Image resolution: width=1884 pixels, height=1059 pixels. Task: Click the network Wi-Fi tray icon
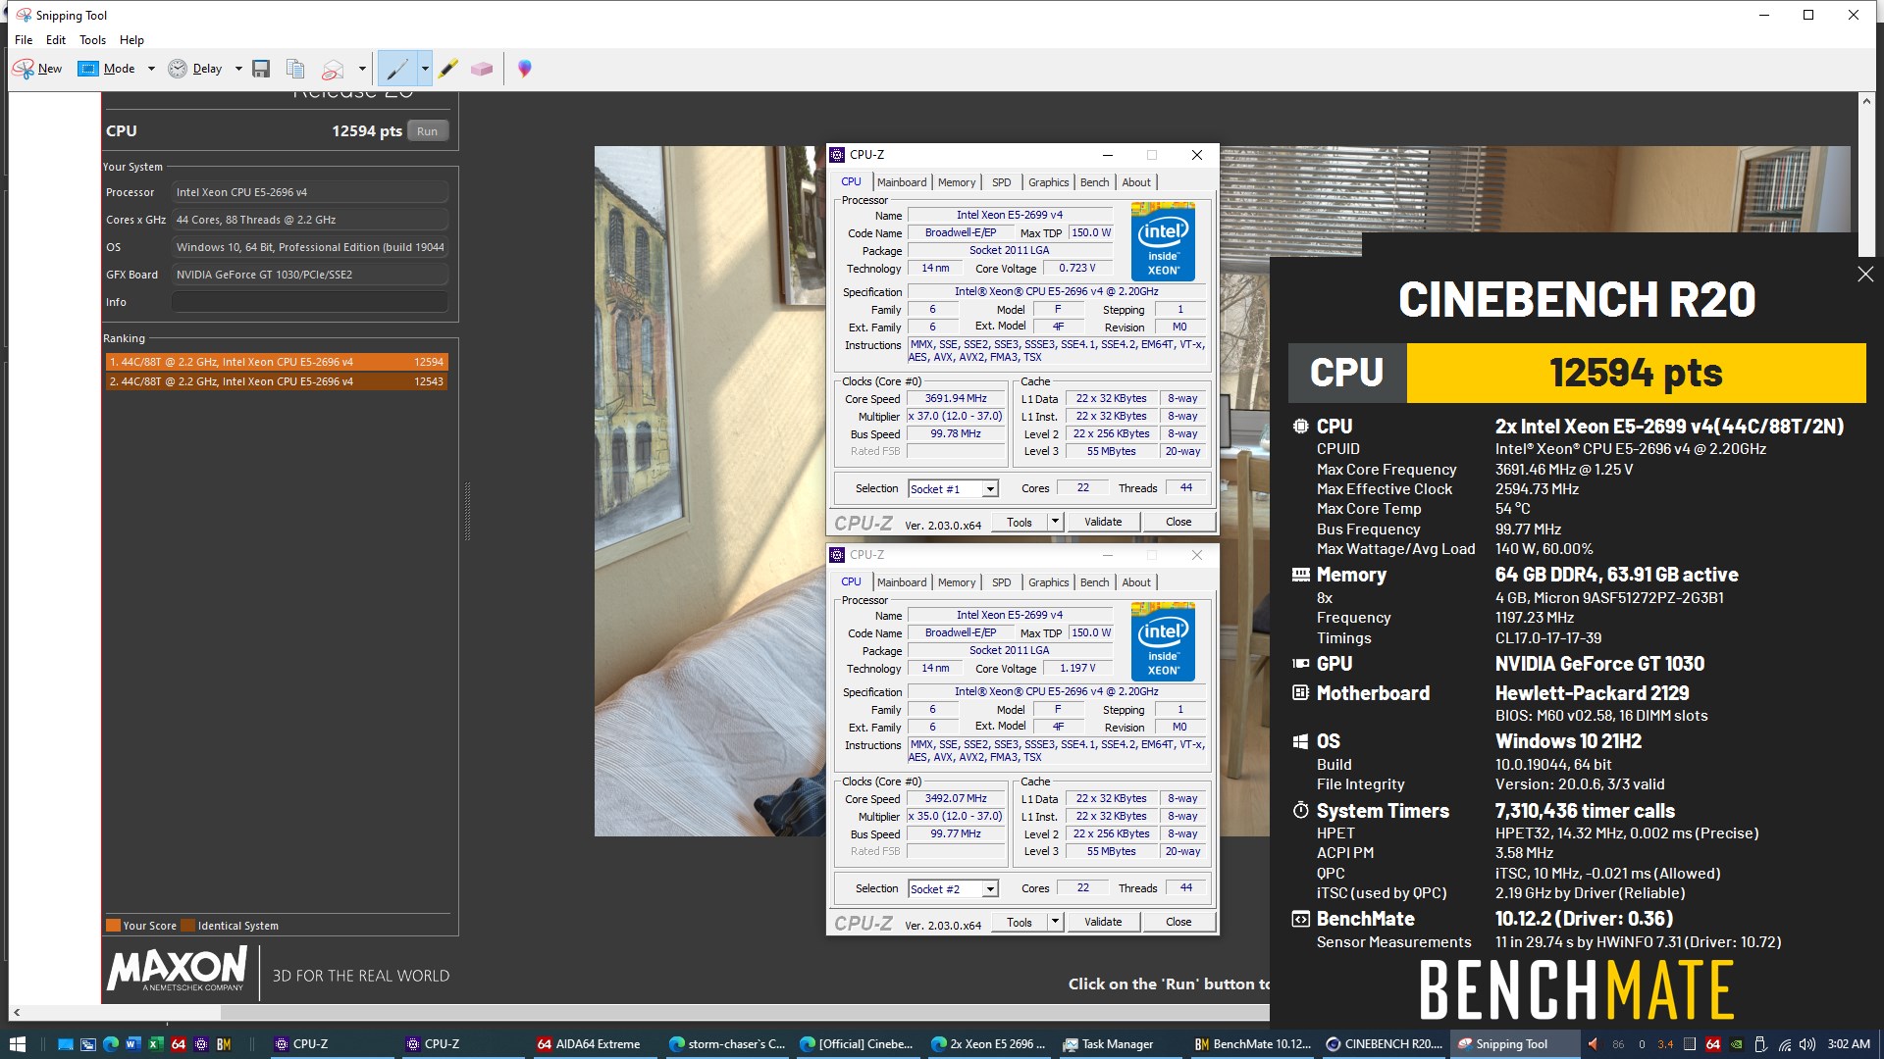coord(1784,1044)
